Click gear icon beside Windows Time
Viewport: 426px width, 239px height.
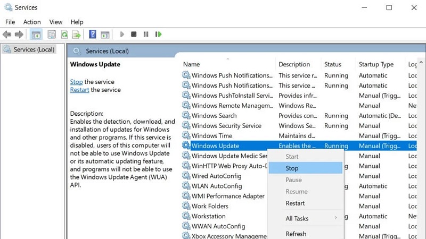(x=186, y=135)
